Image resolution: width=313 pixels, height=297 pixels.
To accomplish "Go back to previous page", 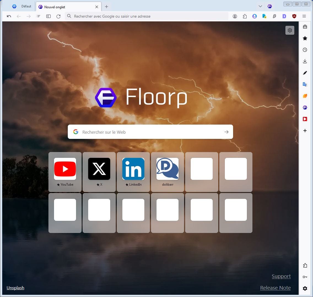I will (x=19, y=16).
